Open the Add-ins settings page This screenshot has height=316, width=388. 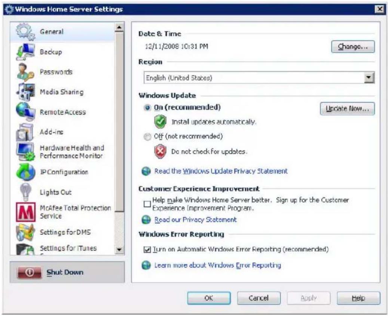coord(62,132)
